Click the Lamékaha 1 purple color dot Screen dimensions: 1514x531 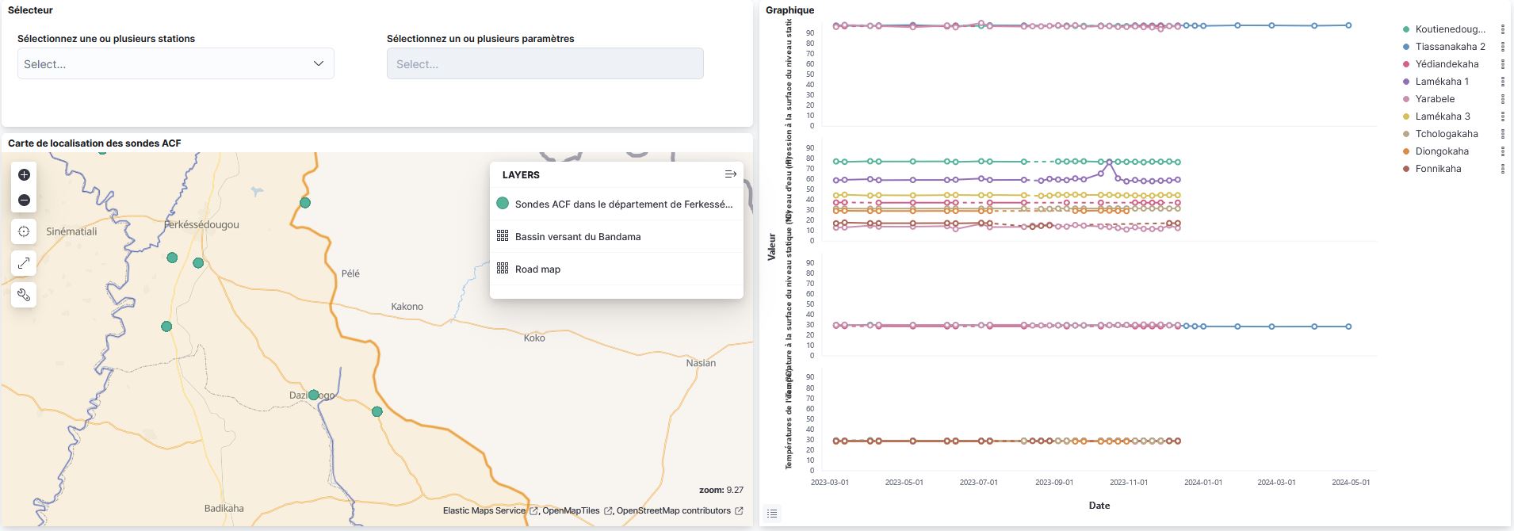tap(1406, 82)
